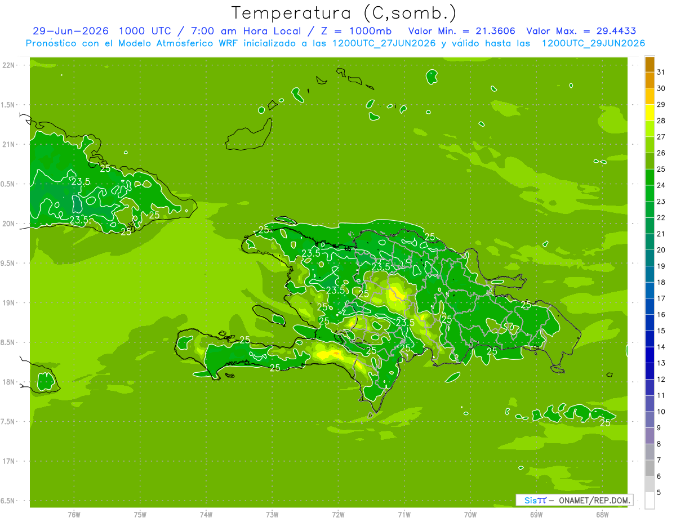Click the 69W longitude label
676x522 pixels.
point(536,515)
